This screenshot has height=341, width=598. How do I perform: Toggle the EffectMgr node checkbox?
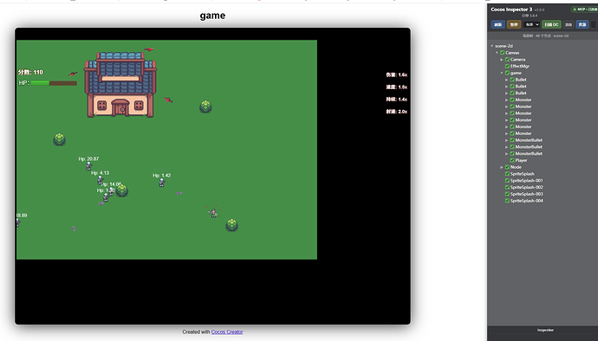click(x=507, y=67)
